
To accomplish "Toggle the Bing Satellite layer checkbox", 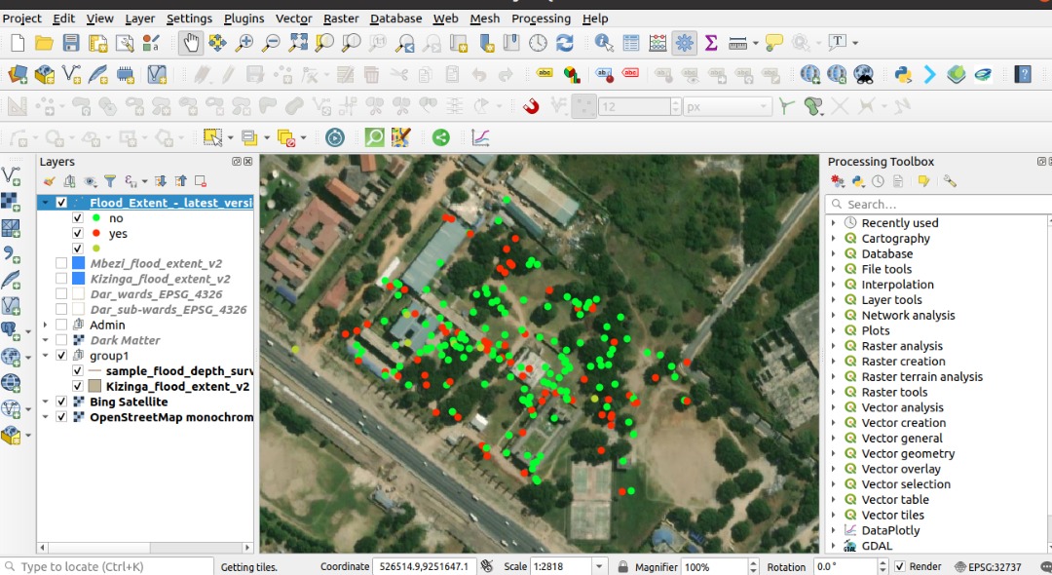I will 61,402.
